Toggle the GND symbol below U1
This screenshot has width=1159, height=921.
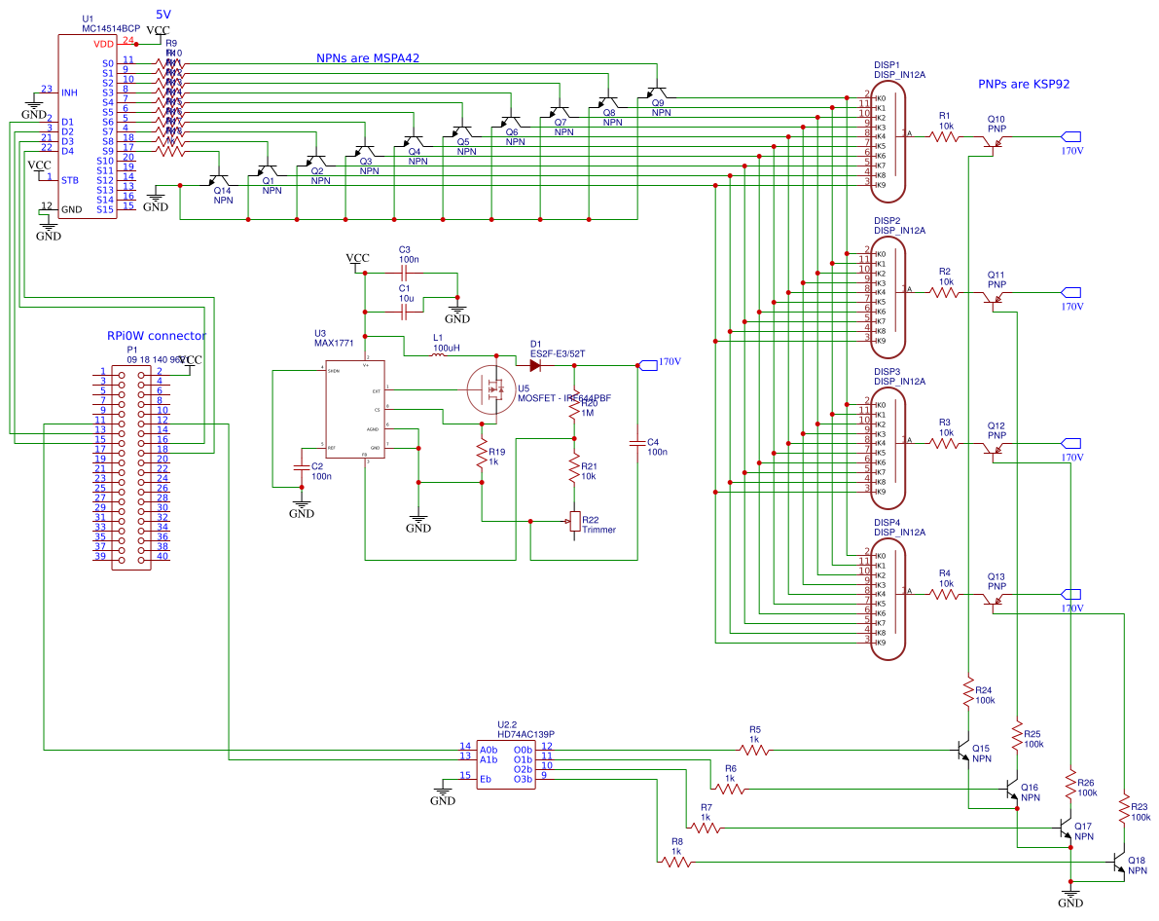(x=48, y=224)
